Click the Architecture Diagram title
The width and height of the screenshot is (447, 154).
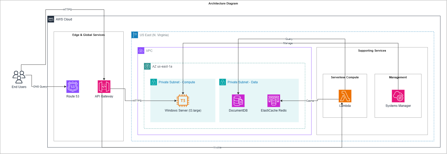(223, 3)
